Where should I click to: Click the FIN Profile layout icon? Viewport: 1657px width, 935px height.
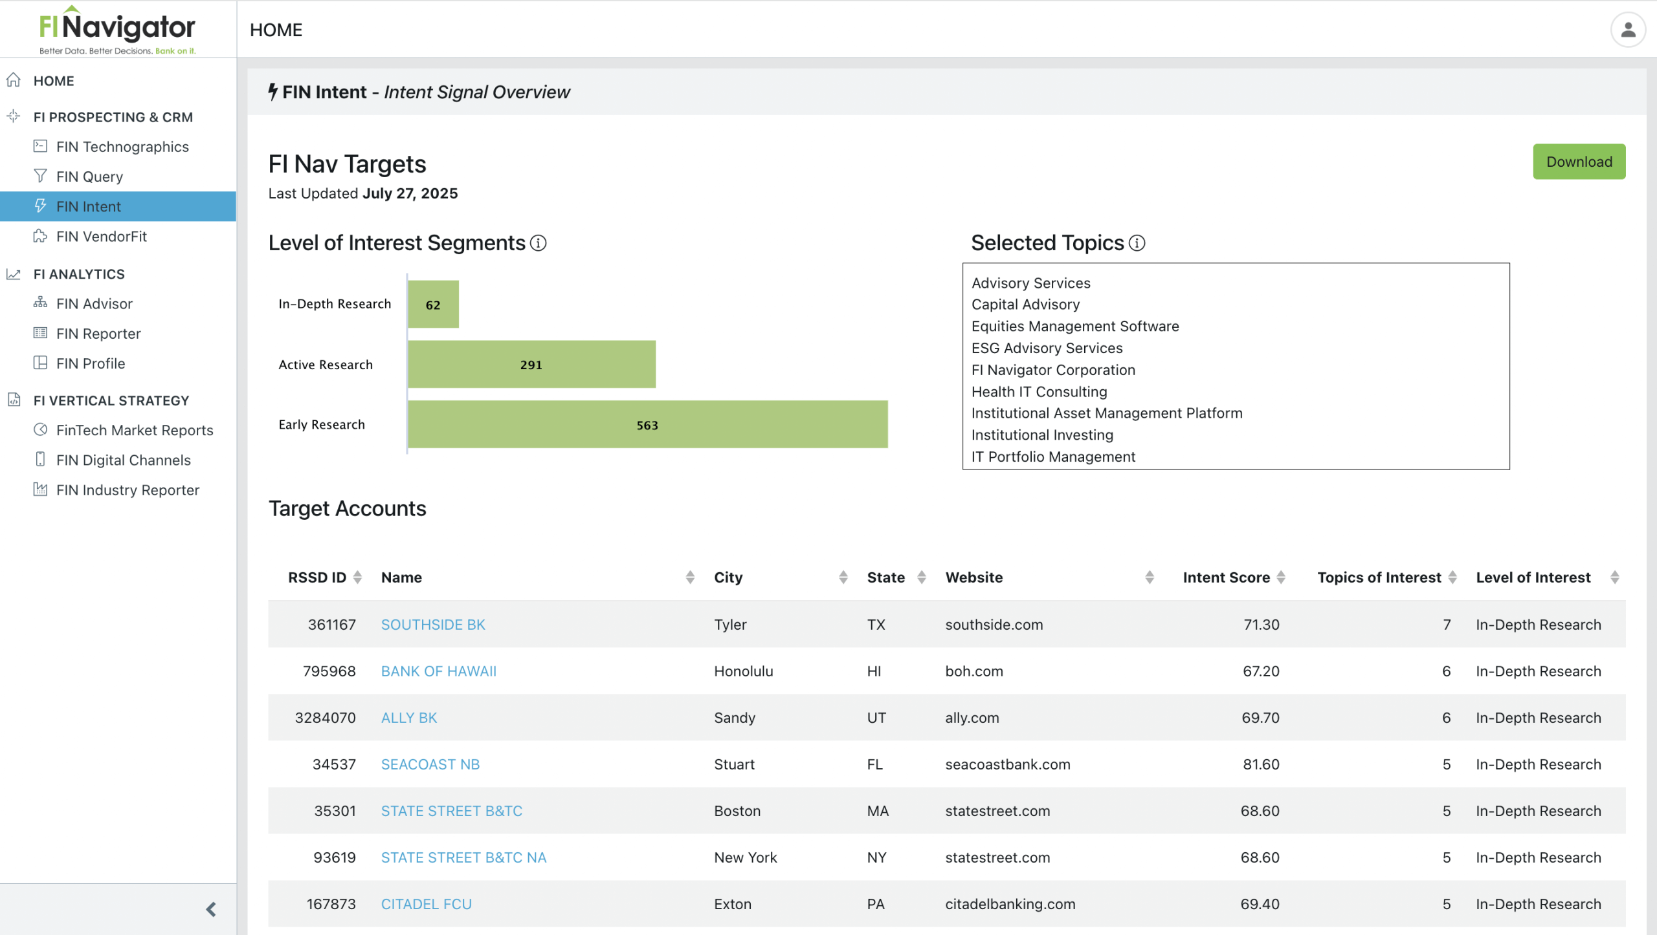coord(40,363)
